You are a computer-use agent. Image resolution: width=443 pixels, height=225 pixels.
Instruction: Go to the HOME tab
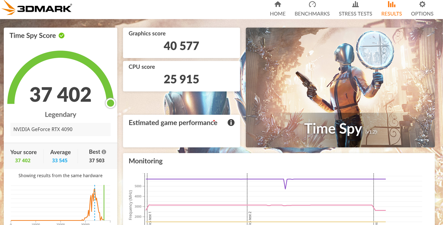click(278, 9)
